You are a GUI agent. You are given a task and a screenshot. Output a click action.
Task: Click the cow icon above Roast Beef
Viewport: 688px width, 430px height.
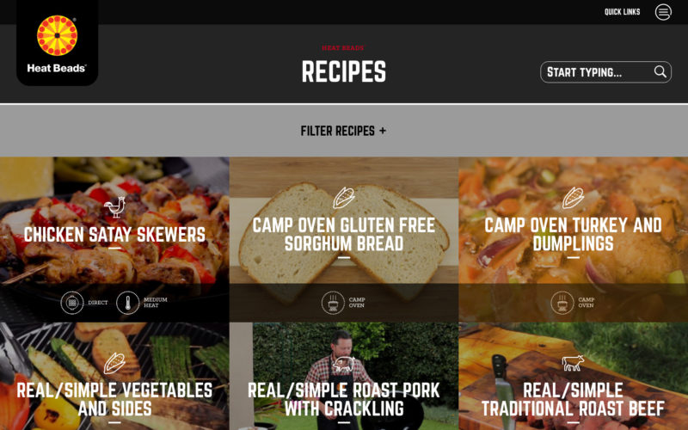click(x=573, y=363)
